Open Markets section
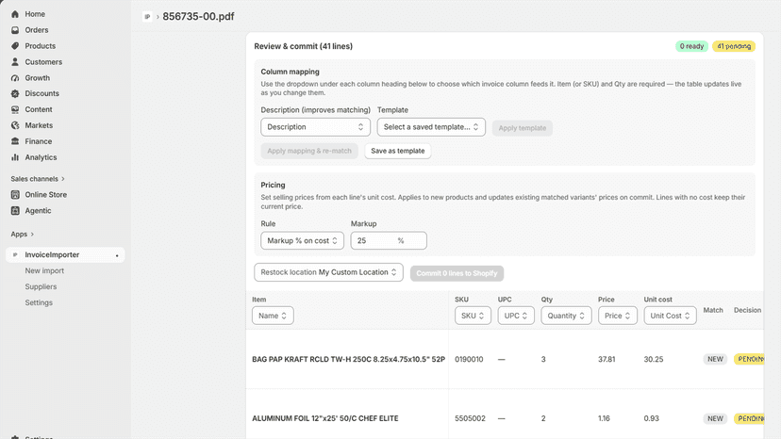Image resolution: width=781 pixels, height=439 pixels. (x=39, y=125)
